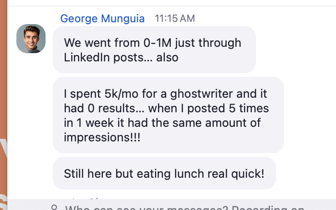Image resolution: width=336 pixels, height=210 pixels.
Task: Click the 11:15 AM message timestamp
Action: tap(175, 19)
